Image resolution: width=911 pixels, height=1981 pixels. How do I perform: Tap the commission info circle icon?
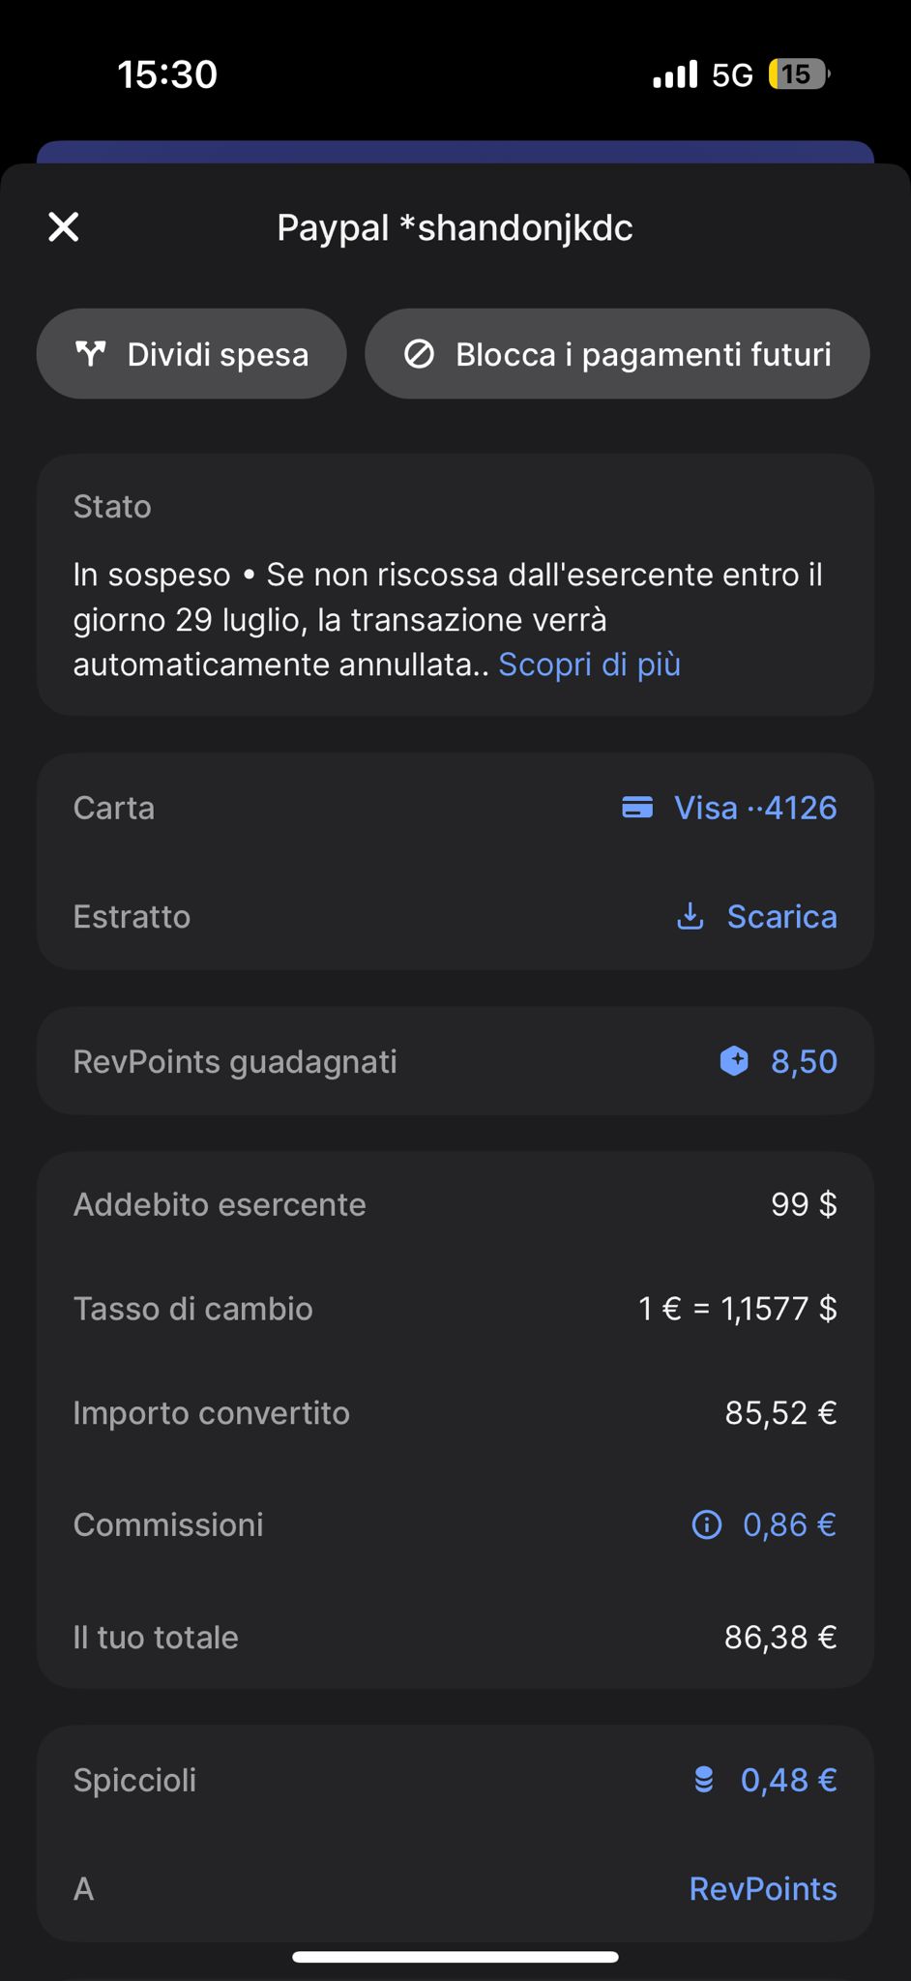coord(707,1525)
